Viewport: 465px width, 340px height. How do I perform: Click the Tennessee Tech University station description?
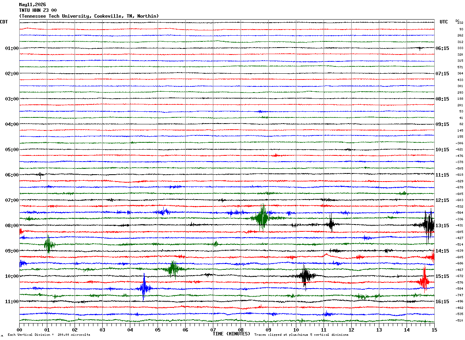89,16
